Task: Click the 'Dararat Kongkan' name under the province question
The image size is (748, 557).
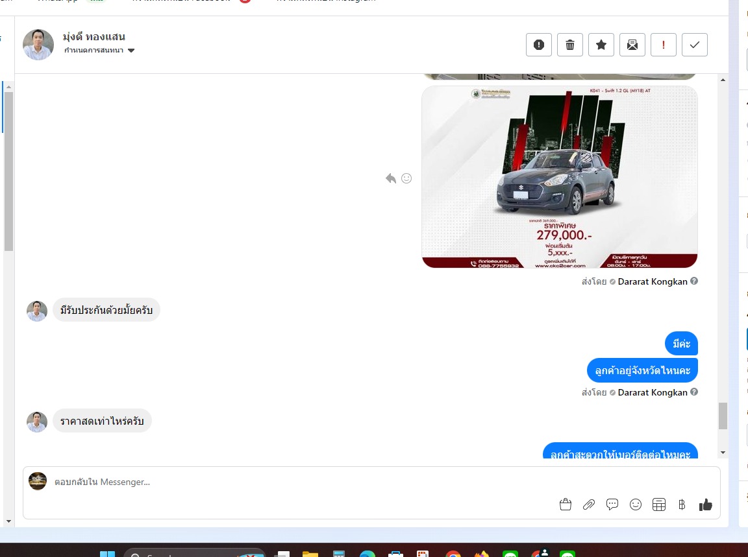Action: (x=653, y=392)
